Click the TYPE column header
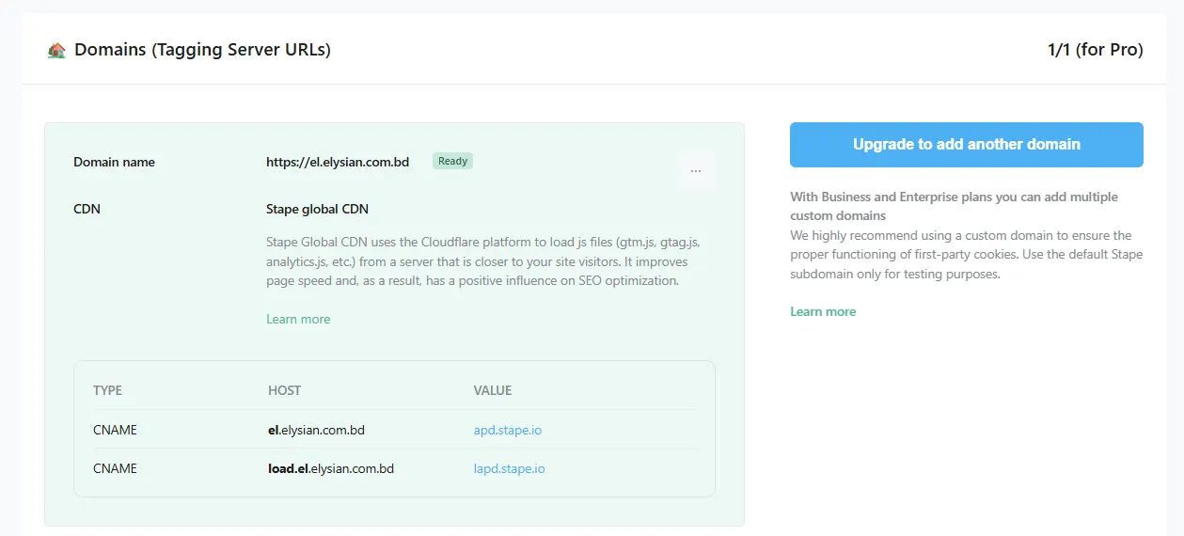Image resolution: width=1184 pixels, height=536 pixels. pyautogui.click(x=108, y=390)
